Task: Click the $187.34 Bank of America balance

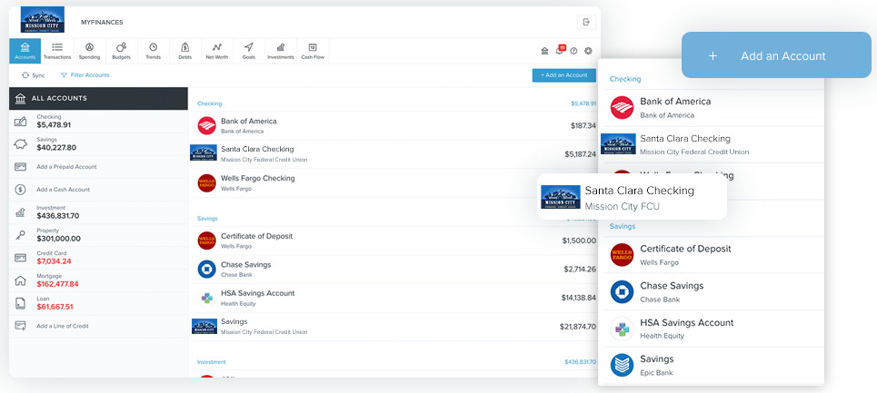Action: point(583,125)
